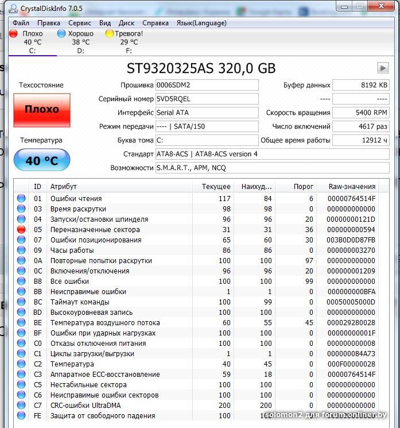Click status icon for Высокоуровневая запись row

click(21, 313)
